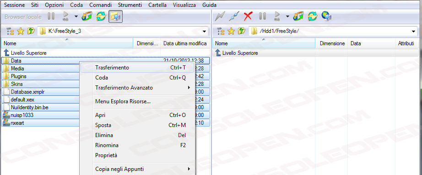Pause the remote transfer queue
This screenshot has height=175, width=422.
262,16
